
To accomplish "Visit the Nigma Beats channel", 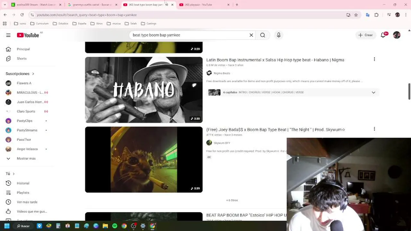I will pos(222,73).
